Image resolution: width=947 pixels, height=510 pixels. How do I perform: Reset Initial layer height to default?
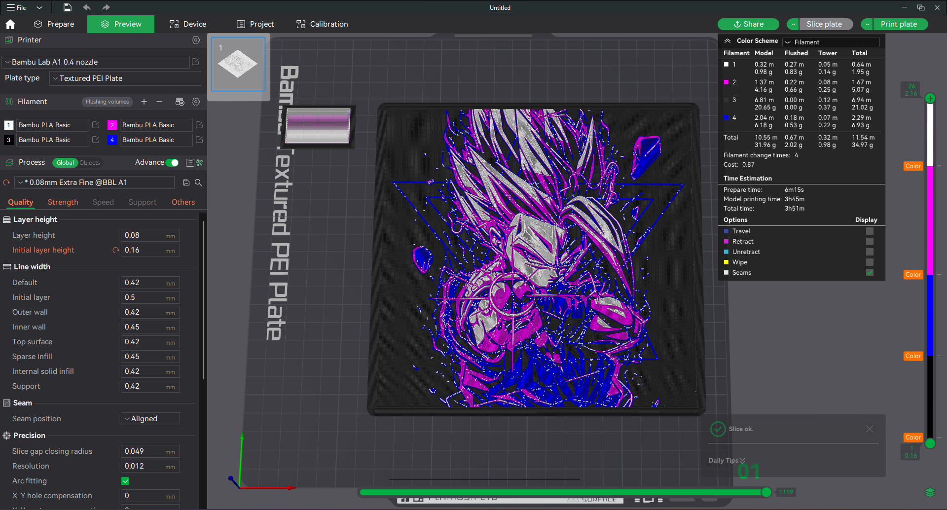coord(116,250)
